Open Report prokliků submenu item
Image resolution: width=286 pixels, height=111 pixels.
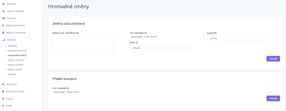pyautogui.click(x=16, y=65)
